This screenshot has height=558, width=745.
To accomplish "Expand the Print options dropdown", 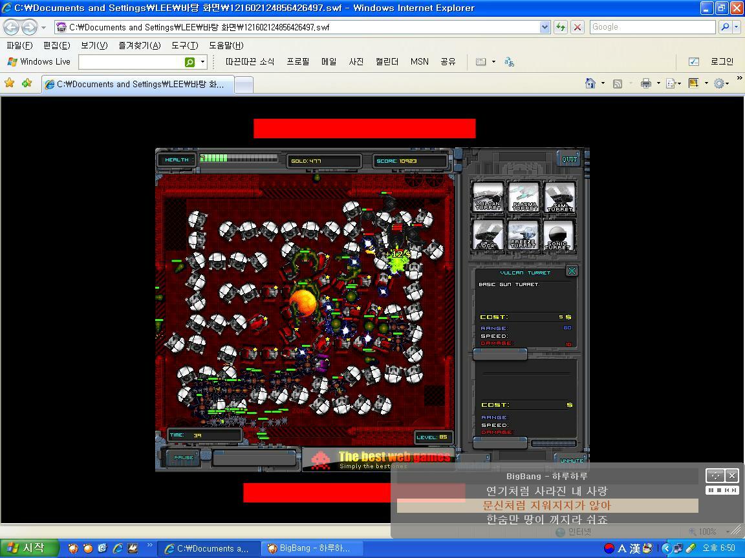I will [x=658, y=83].
